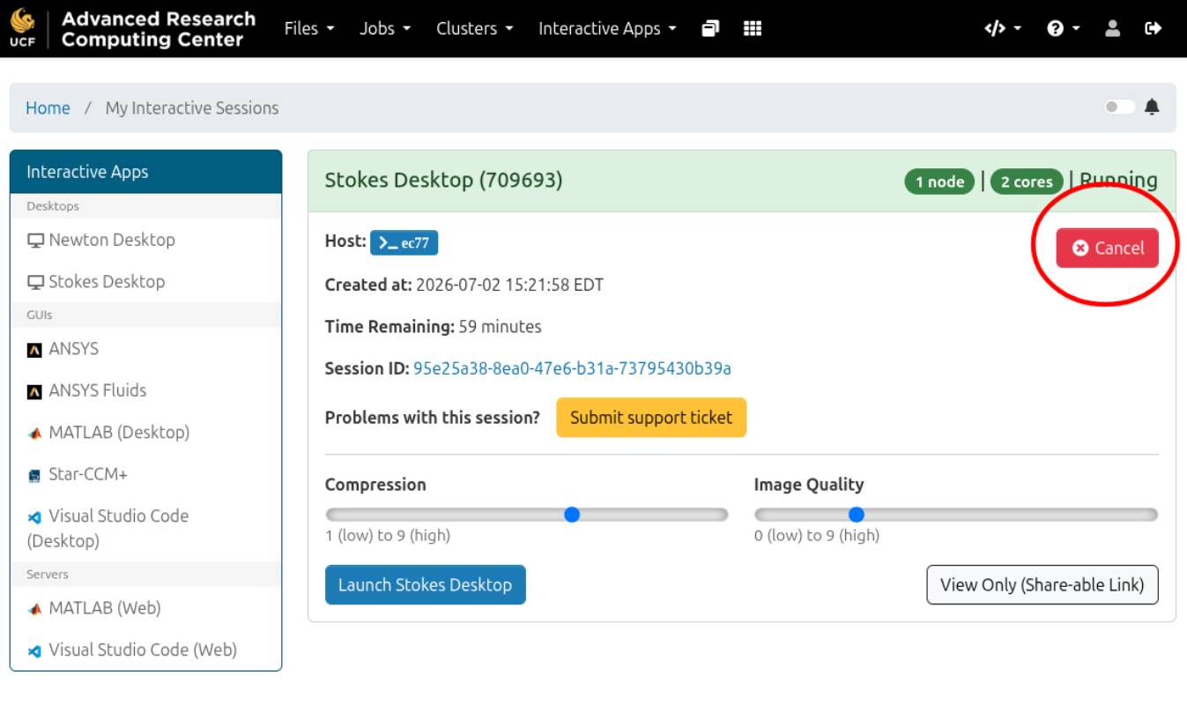Screen dimensions: 1187x705
Task: Open ANSYS from the sidebar
Action: pos(145,349)
